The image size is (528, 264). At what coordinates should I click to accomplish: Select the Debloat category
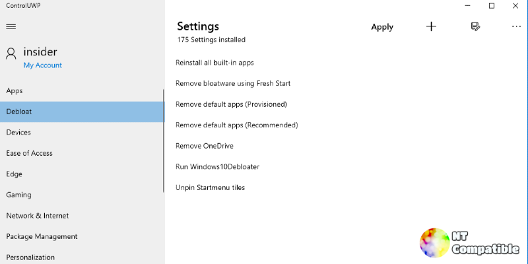pos(82,112)
